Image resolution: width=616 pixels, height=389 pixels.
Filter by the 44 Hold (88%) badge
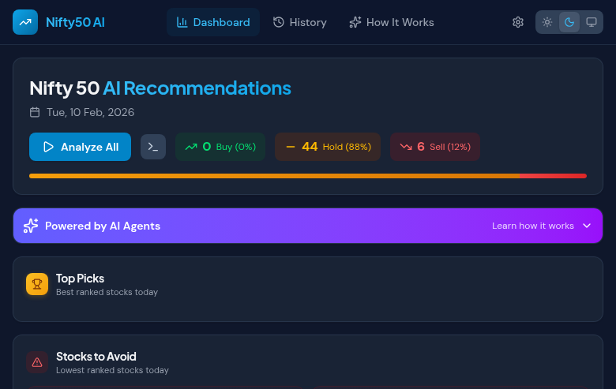(328, 147)
